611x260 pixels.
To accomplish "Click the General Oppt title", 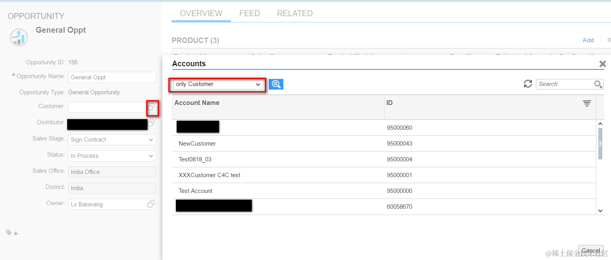I will coord(61,30).
